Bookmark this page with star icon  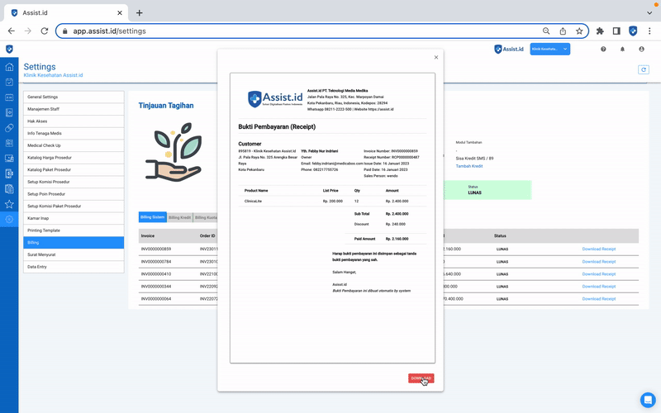pyautogui.click(x=579, y=31)
